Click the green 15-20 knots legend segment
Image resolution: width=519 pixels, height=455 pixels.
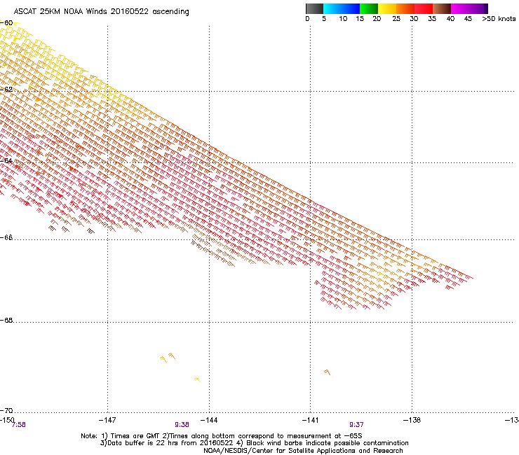pyautogui.click(x=369, y=8)
